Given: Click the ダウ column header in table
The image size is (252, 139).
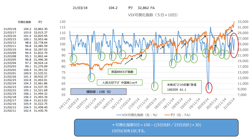Looking at the screenshot, I should [x=40, y=22].
